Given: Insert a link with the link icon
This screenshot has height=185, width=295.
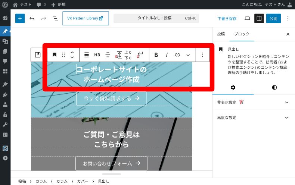Looking at the screenshot, I should point(177,55).
